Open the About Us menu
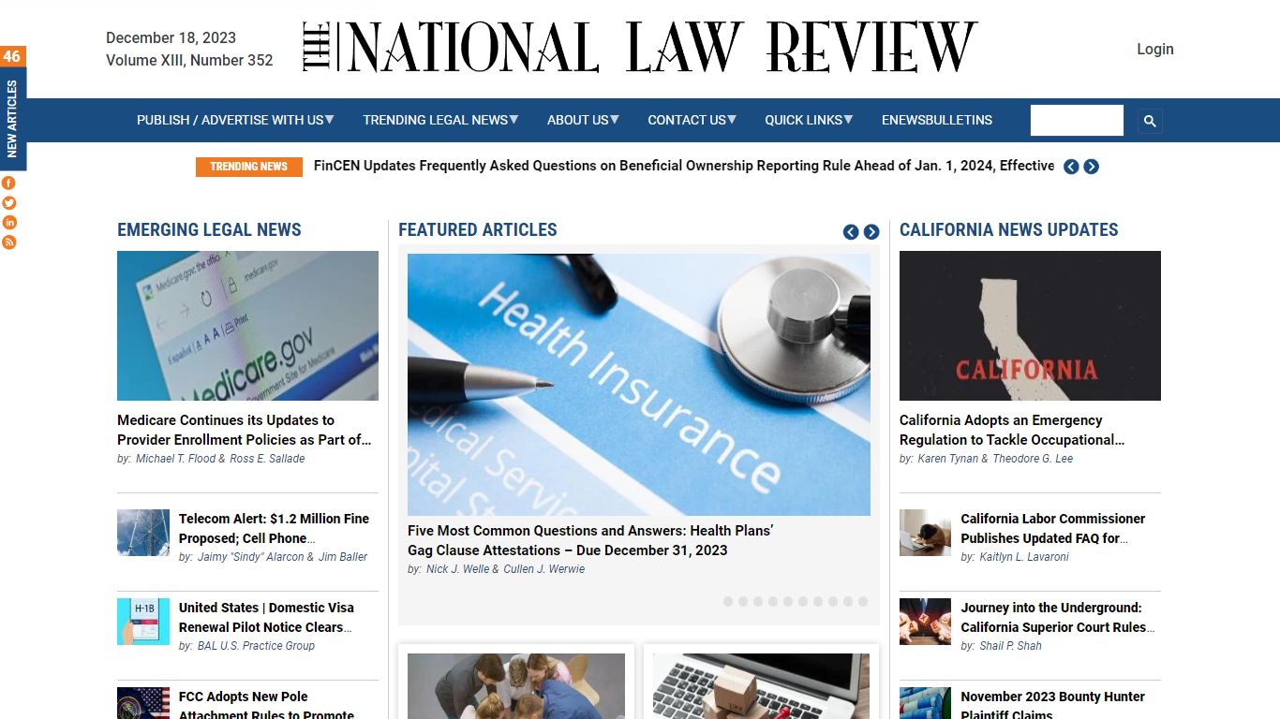Image resolution: width=1280 pixels, height=719 pixels. (x=583, y=120)
